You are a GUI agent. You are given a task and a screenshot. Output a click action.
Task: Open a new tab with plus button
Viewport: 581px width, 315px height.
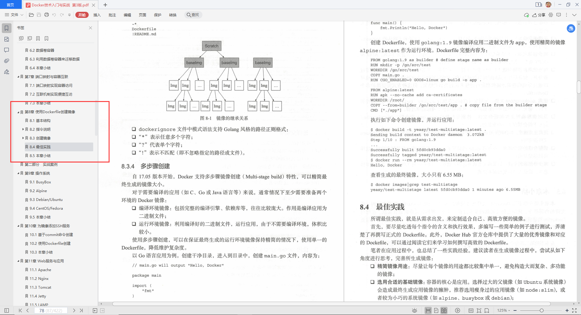pos(105,5)
